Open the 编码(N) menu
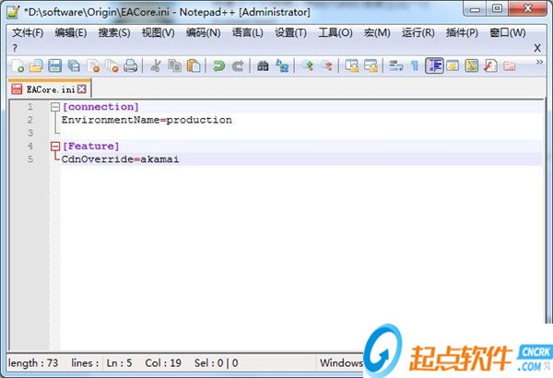The image size is (553, 378). (x=203, y=33)
